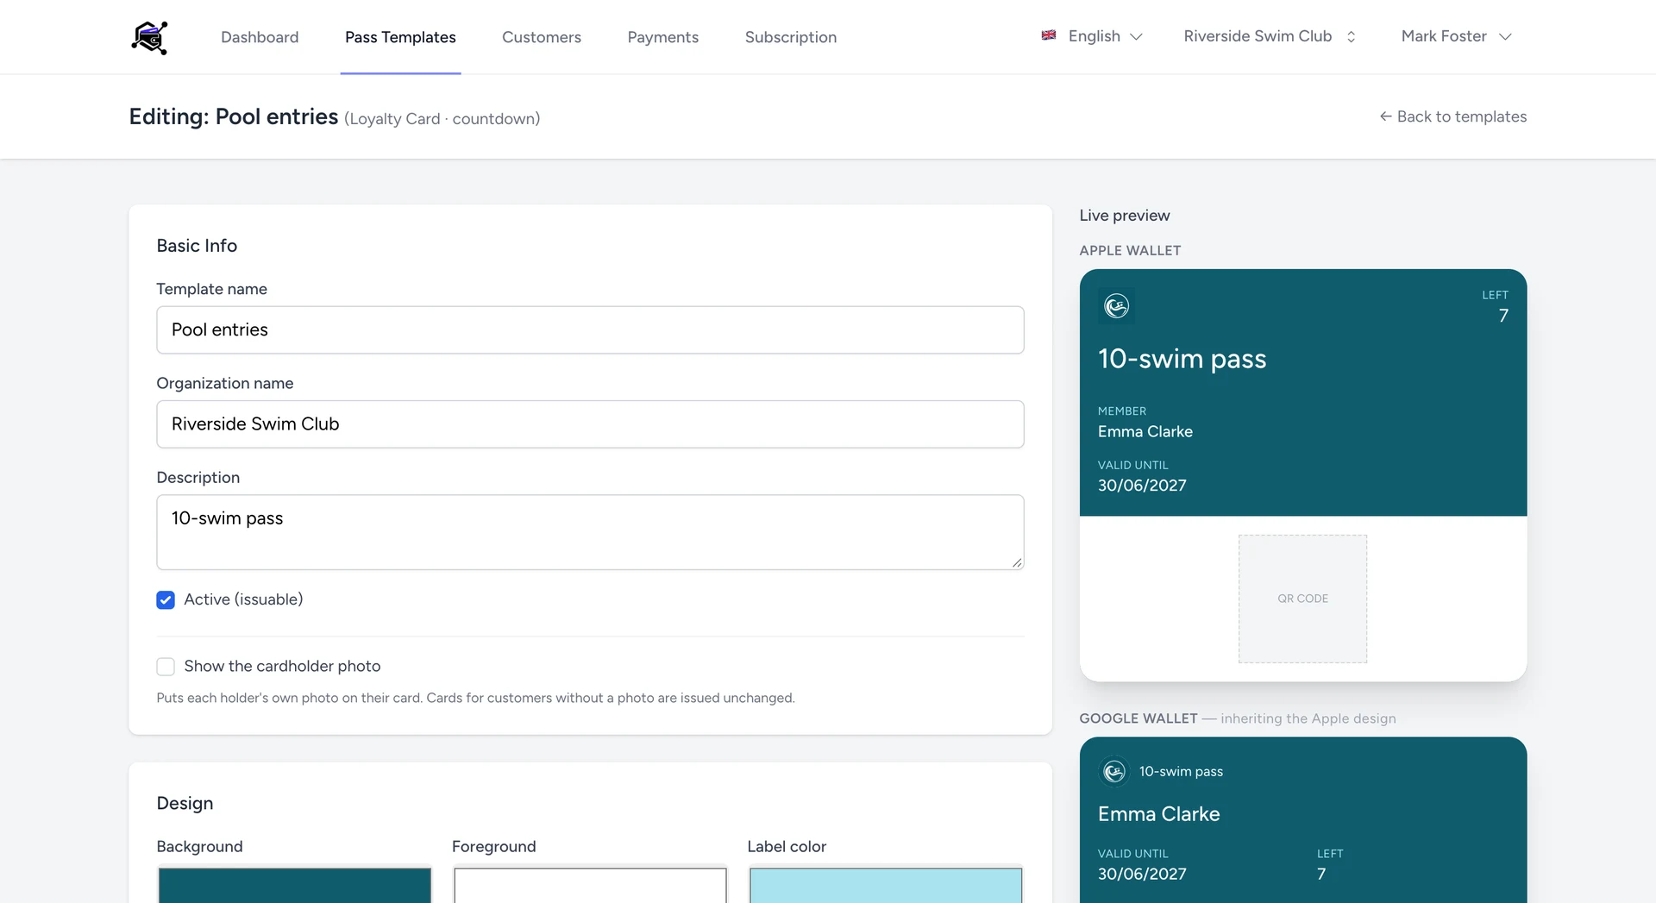Screen dimensions: 1656x903
Task: Click the 'Basic Info' section heading
Action: (197, 246)
